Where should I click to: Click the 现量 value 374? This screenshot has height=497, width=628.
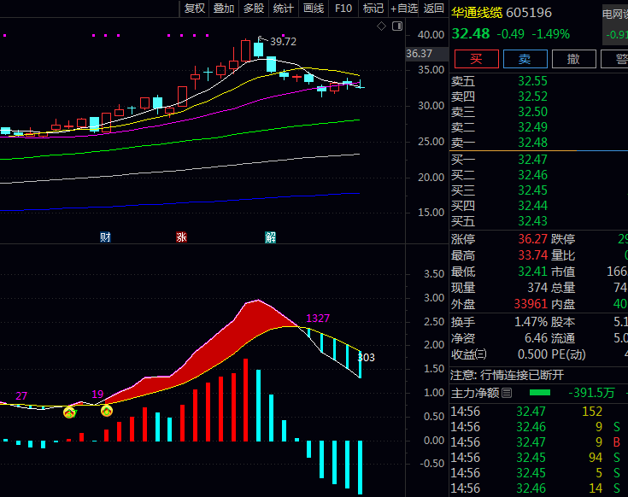click(537, 288)
